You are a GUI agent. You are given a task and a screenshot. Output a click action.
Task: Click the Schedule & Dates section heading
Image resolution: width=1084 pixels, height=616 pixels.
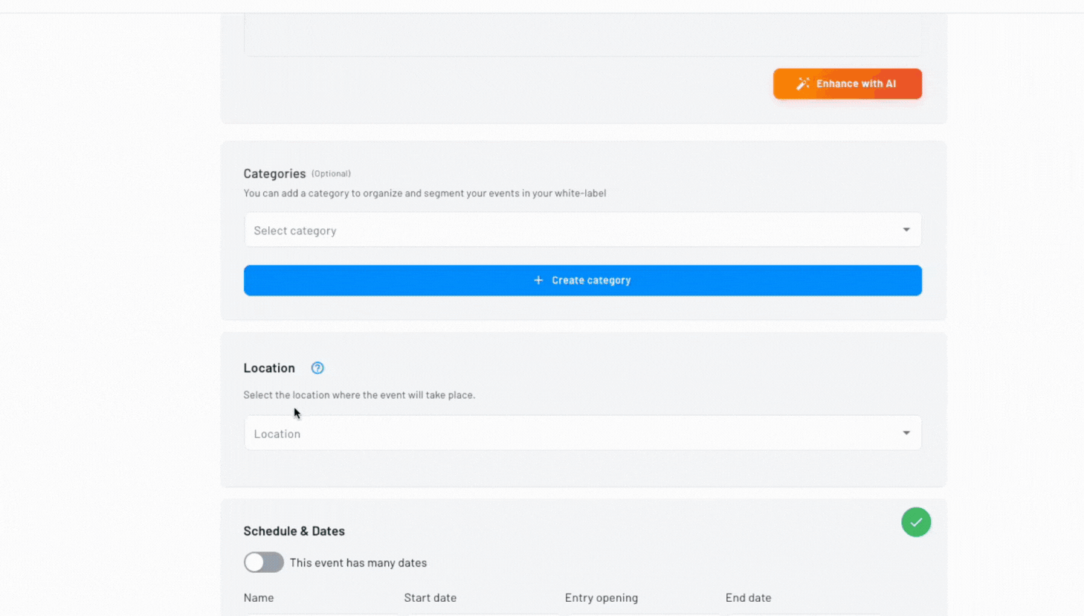pos(294,531)
